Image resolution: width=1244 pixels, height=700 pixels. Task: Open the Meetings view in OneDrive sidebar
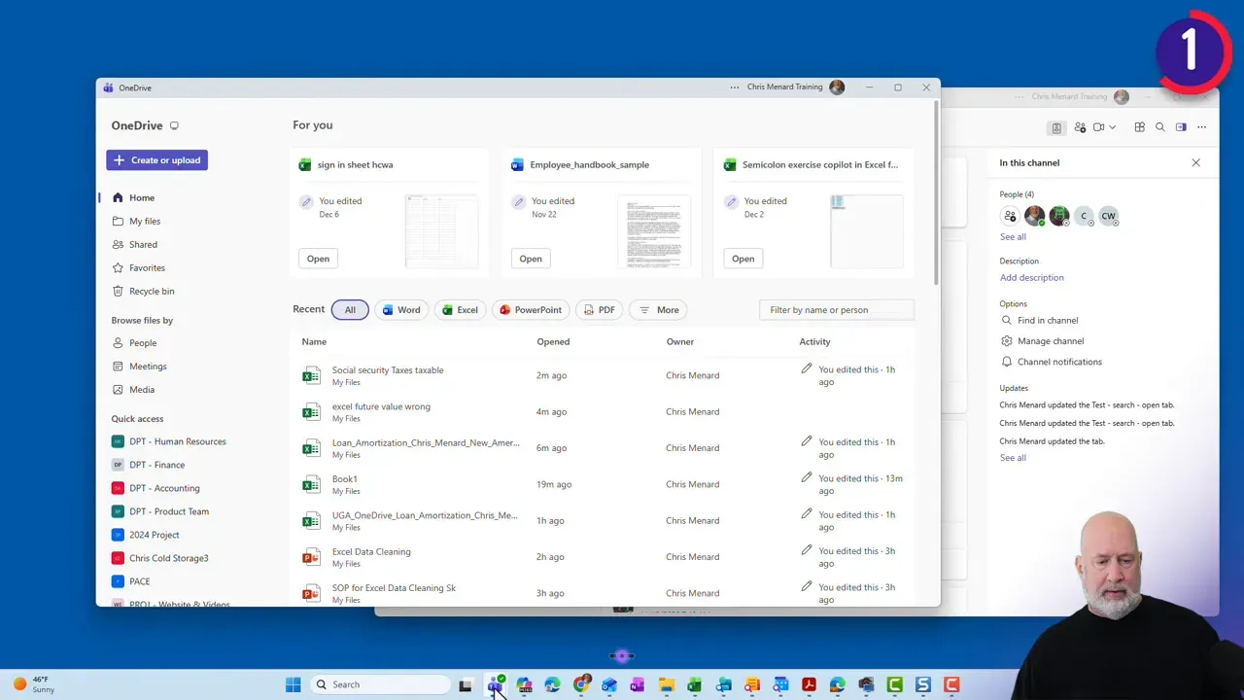pos(148,367)
